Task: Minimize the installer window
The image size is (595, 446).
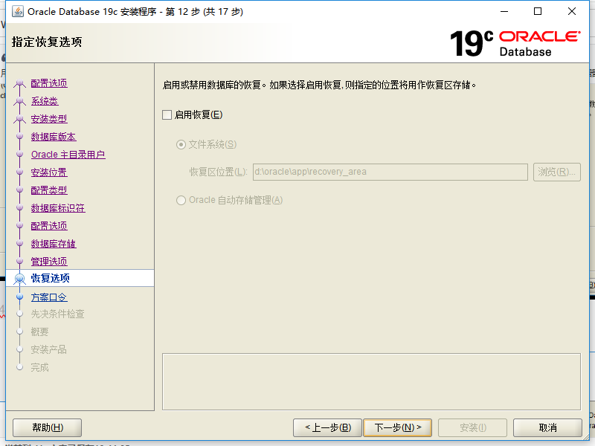Action: pyautogui.click(x=504, y=11)
